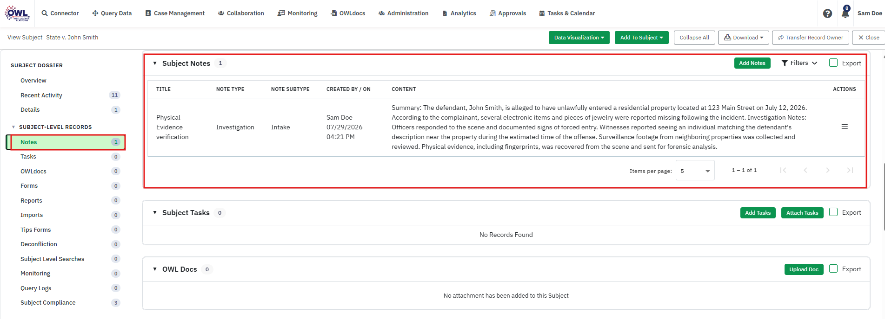Click the Close button

868,38
